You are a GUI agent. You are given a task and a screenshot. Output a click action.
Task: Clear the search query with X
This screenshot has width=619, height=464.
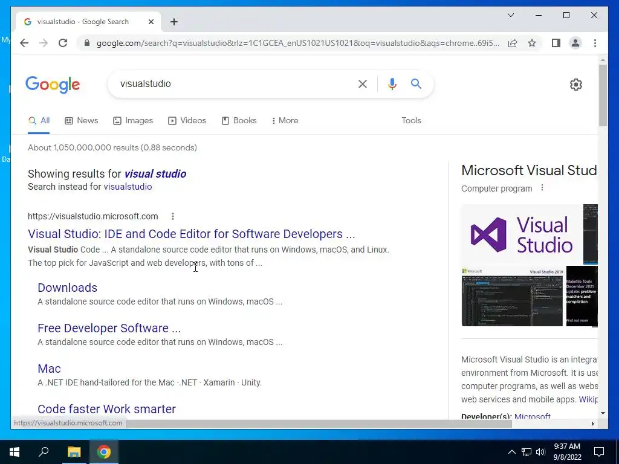click(x=363, y=83)
